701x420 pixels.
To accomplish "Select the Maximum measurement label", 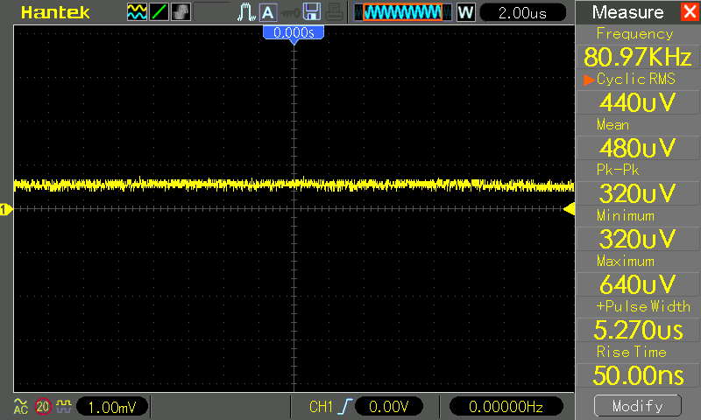I will (x=626, y=261).
